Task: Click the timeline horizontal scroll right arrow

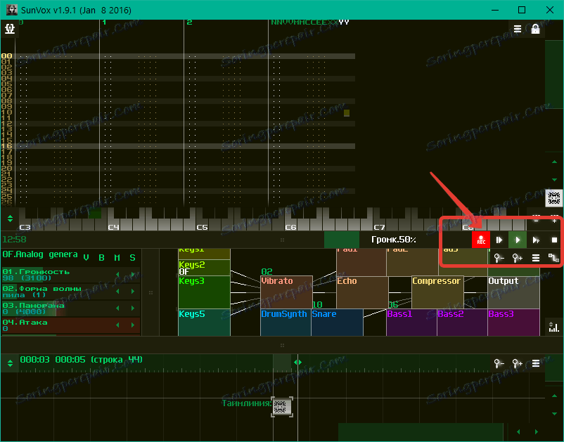Action: pyautogui.click(x=537, y=431)
